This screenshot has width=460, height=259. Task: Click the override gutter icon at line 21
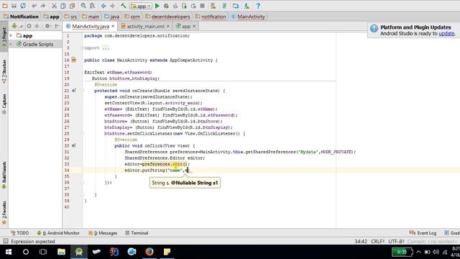tap(74, 91)
